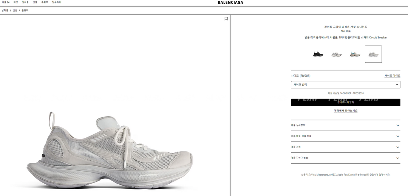Click the 신발 breadcrumb link
Image resolution: width=408 pixels, height=196 pixels.
coord(15,11)
